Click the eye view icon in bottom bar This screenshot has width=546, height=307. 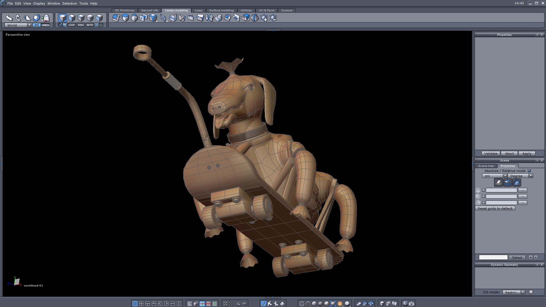click(x=244, y=304)
